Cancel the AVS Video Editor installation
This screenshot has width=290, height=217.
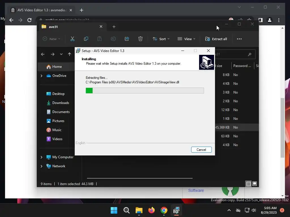pos(201,150)
